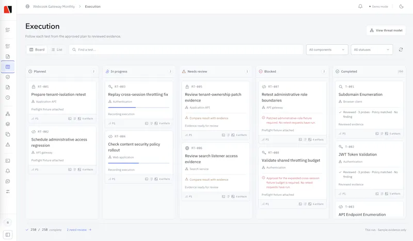
Task: Click the code icon on RT-002 card
Action: pos(34,132)
